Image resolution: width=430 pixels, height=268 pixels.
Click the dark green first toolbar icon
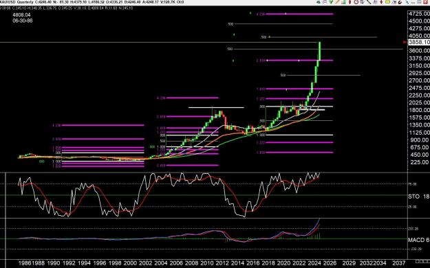coord(318,2)
